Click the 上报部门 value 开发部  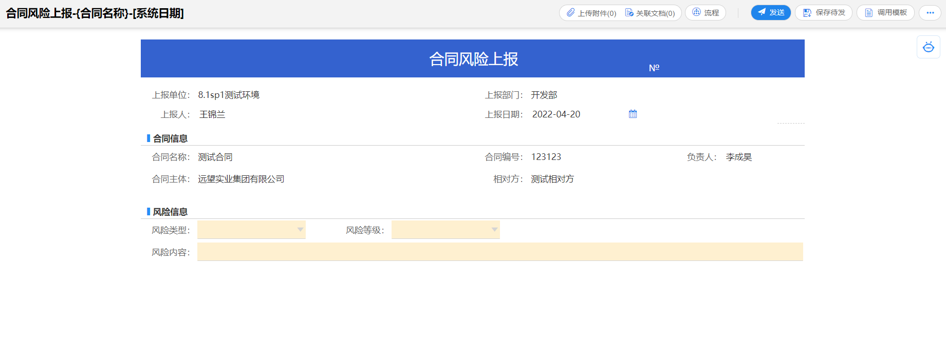pos(544,95)
